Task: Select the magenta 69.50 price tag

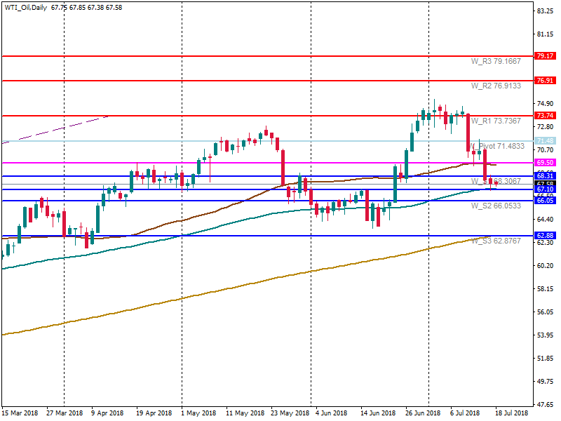Action: pyautogui.click(x=545, y=163)
